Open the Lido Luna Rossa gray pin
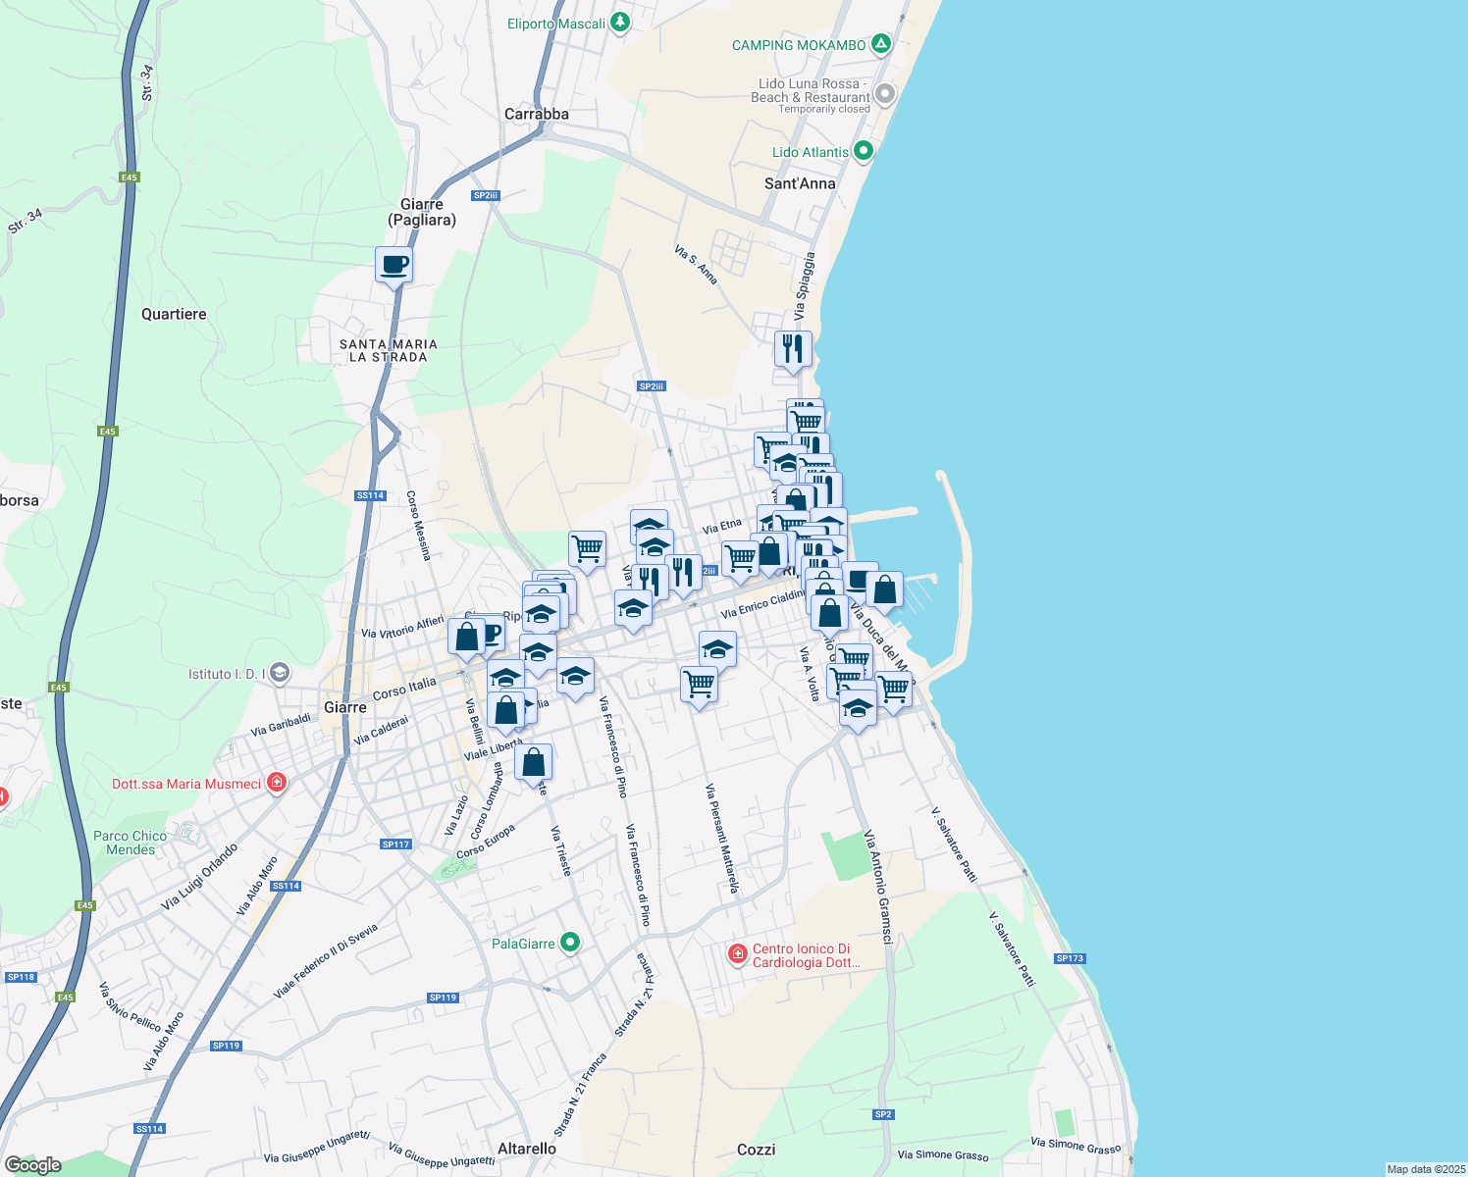Viewport: 1468px width, 1177px height. 885,95
